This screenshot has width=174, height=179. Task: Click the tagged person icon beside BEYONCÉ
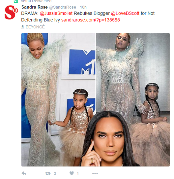point(23,27)
